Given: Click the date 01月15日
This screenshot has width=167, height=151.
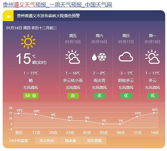Looking at the screenshot, I should coord(73,42).
